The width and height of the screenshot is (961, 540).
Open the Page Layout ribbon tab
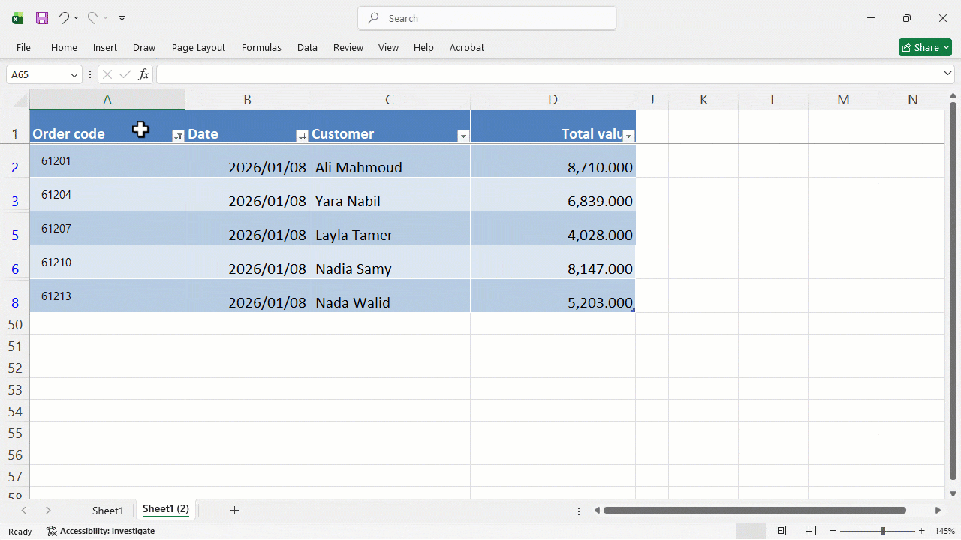click(x=198, y=47)
